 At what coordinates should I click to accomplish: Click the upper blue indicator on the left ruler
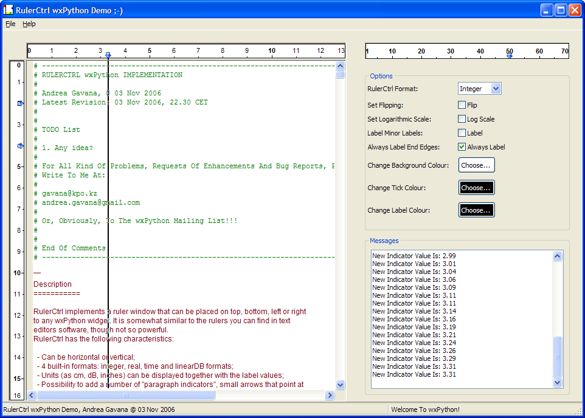pos(20,103)
